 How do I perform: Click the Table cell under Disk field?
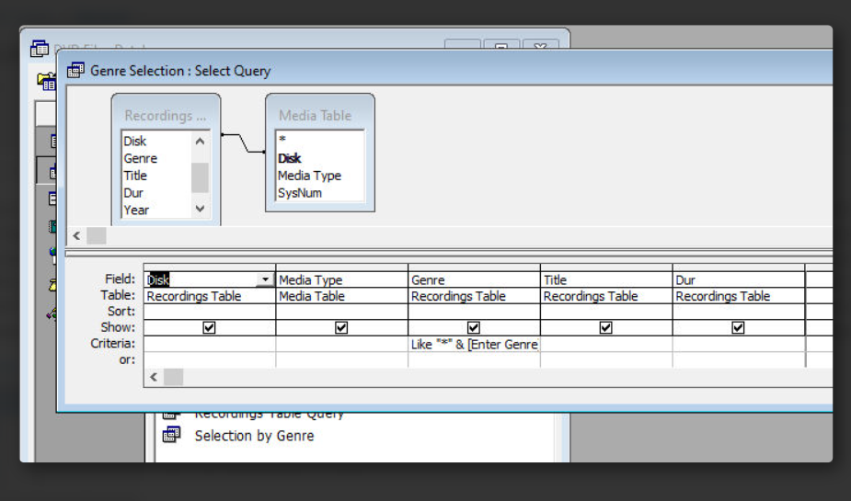[x=210, y=296]
